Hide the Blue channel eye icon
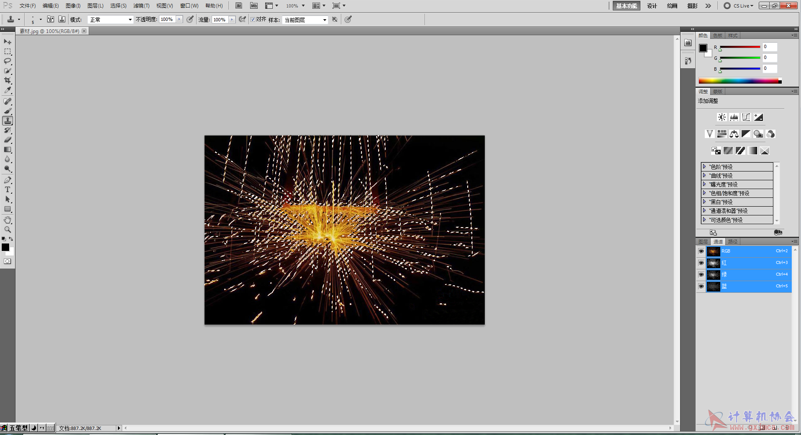The height and width of the screenshot is (435, 801). [701, 286]
